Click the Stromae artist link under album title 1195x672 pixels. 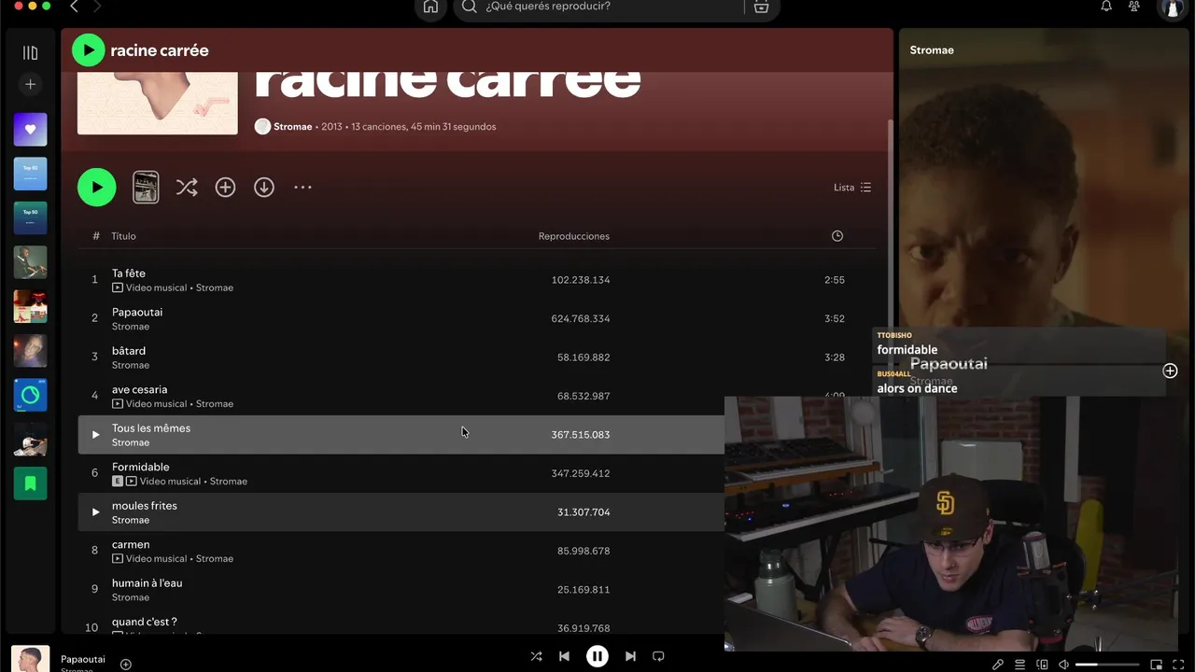pos(293,127)
